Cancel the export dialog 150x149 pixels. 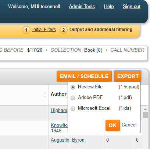pos(129,125)
